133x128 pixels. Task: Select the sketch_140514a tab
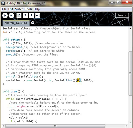point(16,23)
